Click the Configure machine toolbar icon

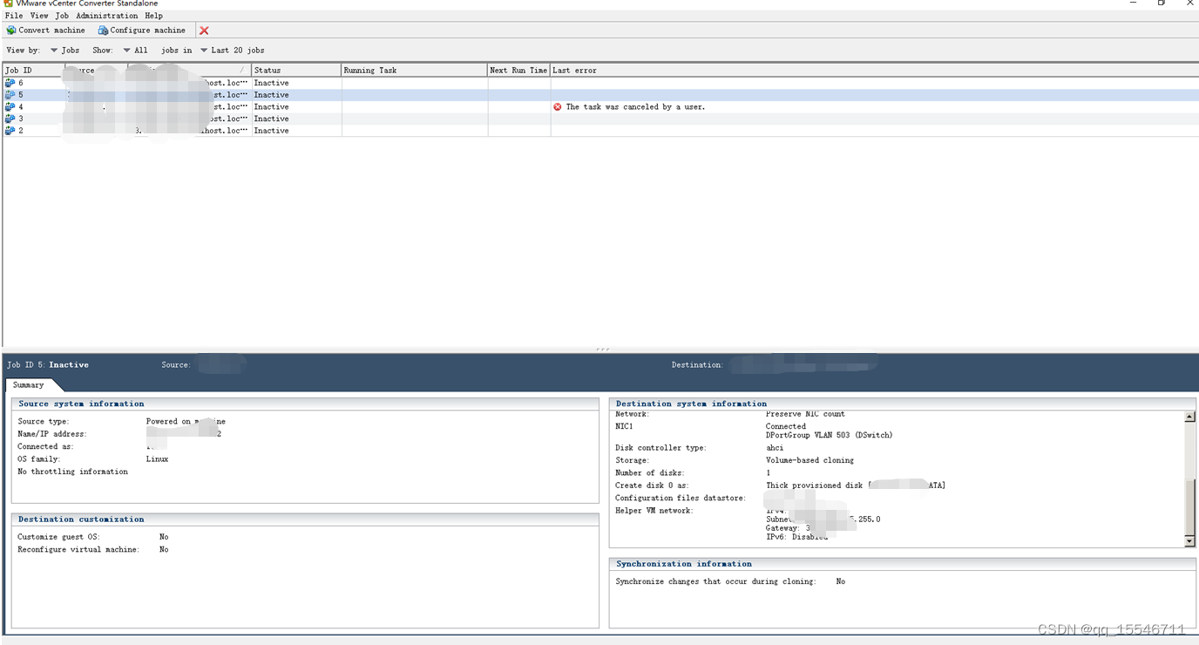(x=104, y=30)
